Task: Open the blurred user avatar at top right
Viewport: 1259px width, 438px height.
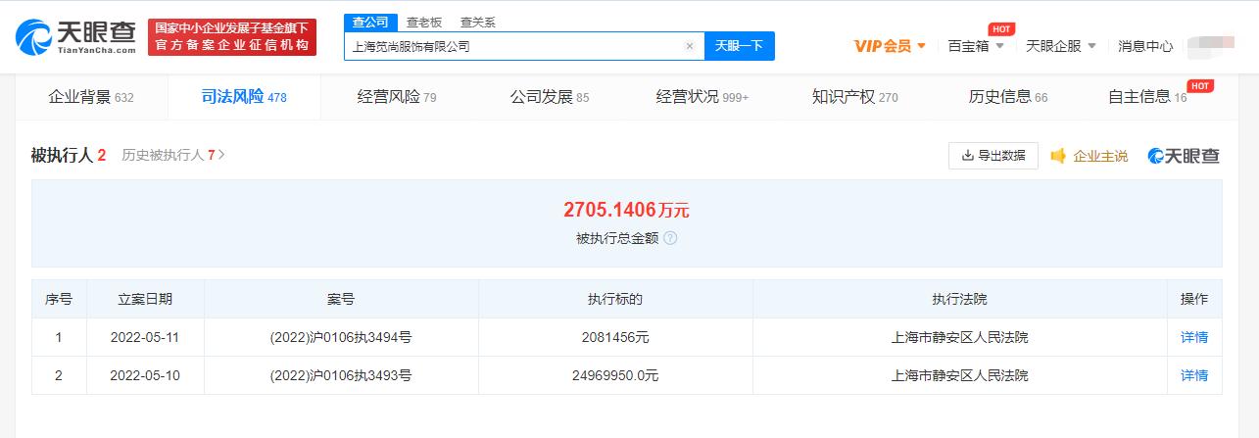Action: pyautogui.click(x=1212, y=45)
